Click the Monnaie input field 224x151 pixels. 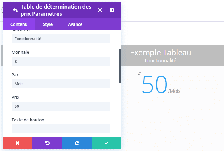(x=61, y=61)
